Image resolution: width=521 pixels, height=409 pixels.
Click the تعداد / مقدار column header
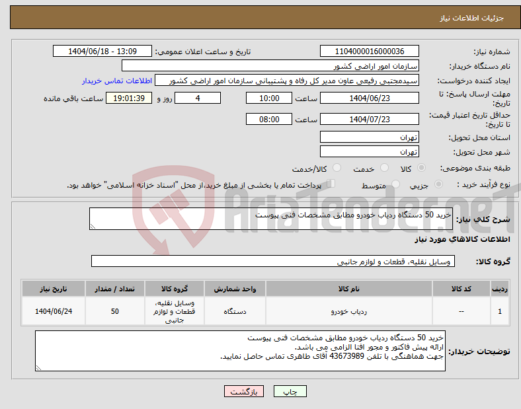tap(114, 289)
